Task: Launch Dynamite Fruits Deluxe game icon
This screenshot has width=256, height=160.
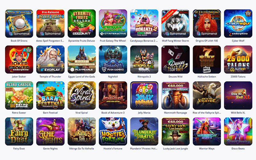Action: [x=82, y=23]
